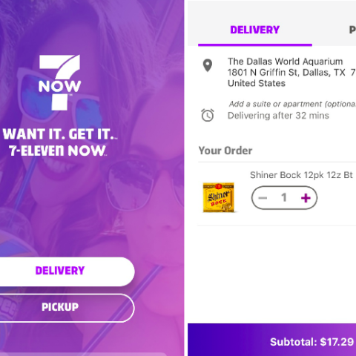The height and width of the screenshot is (356, 356).
Task: Click the location pin icon
Action: (x=208, y=65)
